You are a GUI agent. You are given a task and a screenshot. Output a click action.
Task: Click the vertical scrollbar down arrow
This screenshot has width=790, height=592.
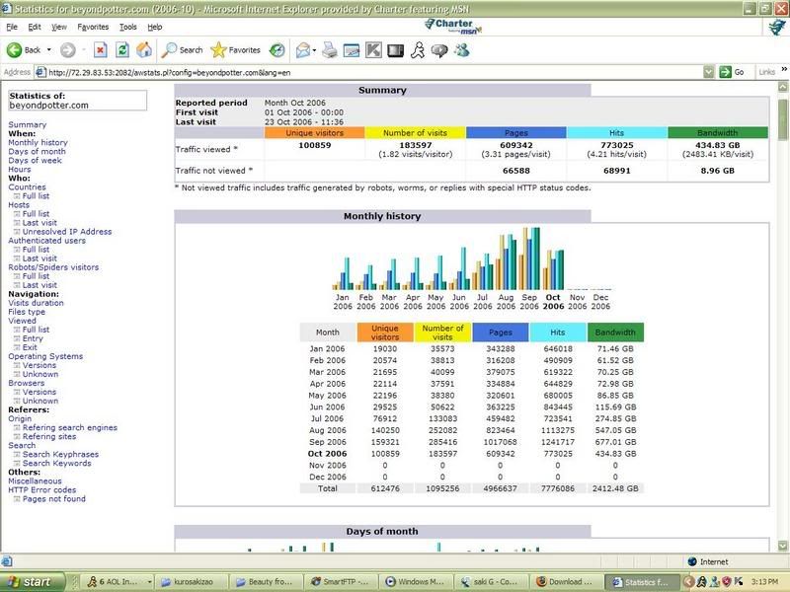point(783,547)
